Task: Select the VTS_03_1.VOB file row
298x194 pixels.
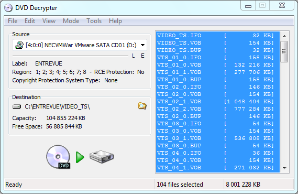Action: point(218,138)
